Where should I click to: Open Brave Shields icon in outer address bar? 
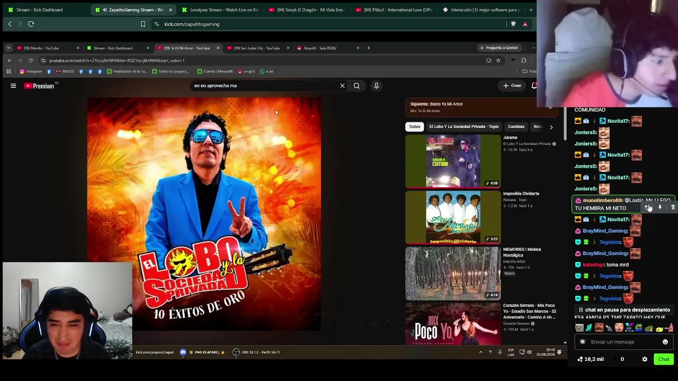click(x=513, y=24)
